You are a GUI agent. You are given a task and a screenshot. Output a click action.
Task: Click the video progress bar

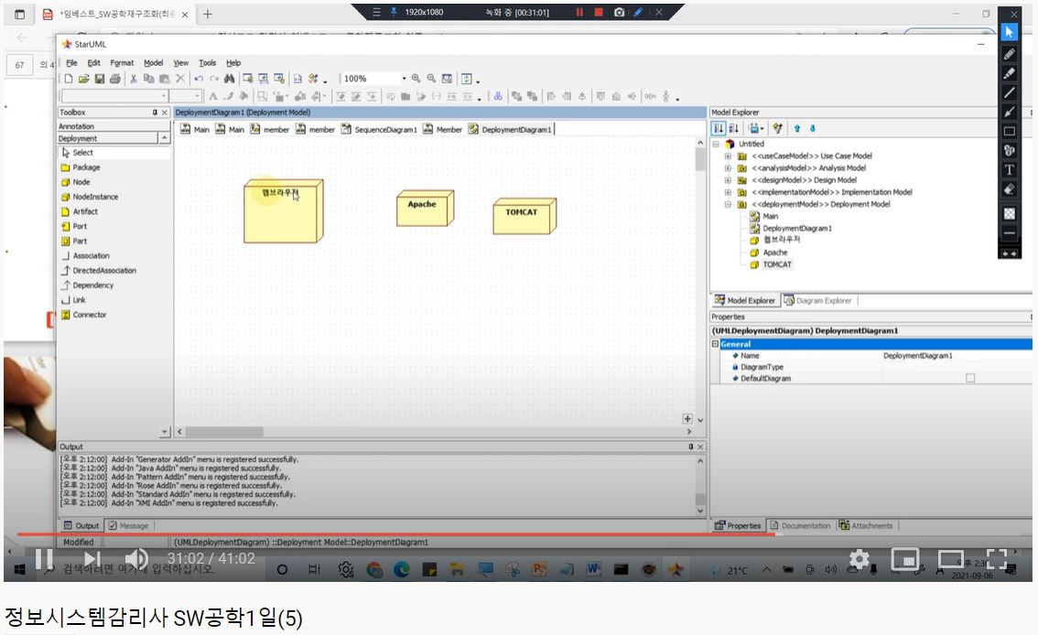point(518,533)
